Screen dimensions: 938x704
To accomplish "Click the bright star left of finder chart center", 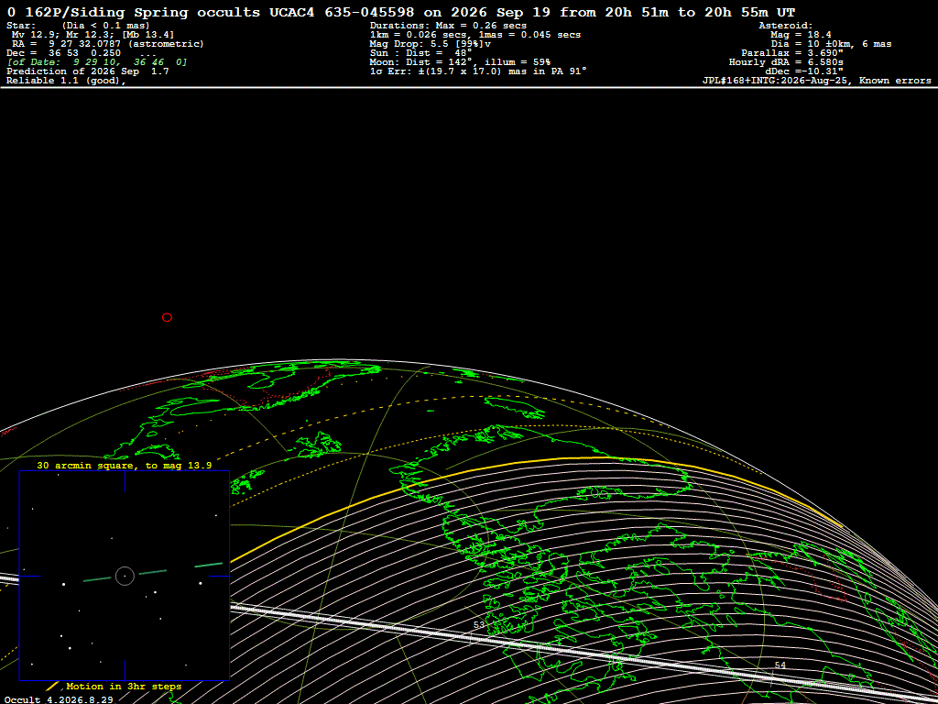I will (x=63, y=584).
